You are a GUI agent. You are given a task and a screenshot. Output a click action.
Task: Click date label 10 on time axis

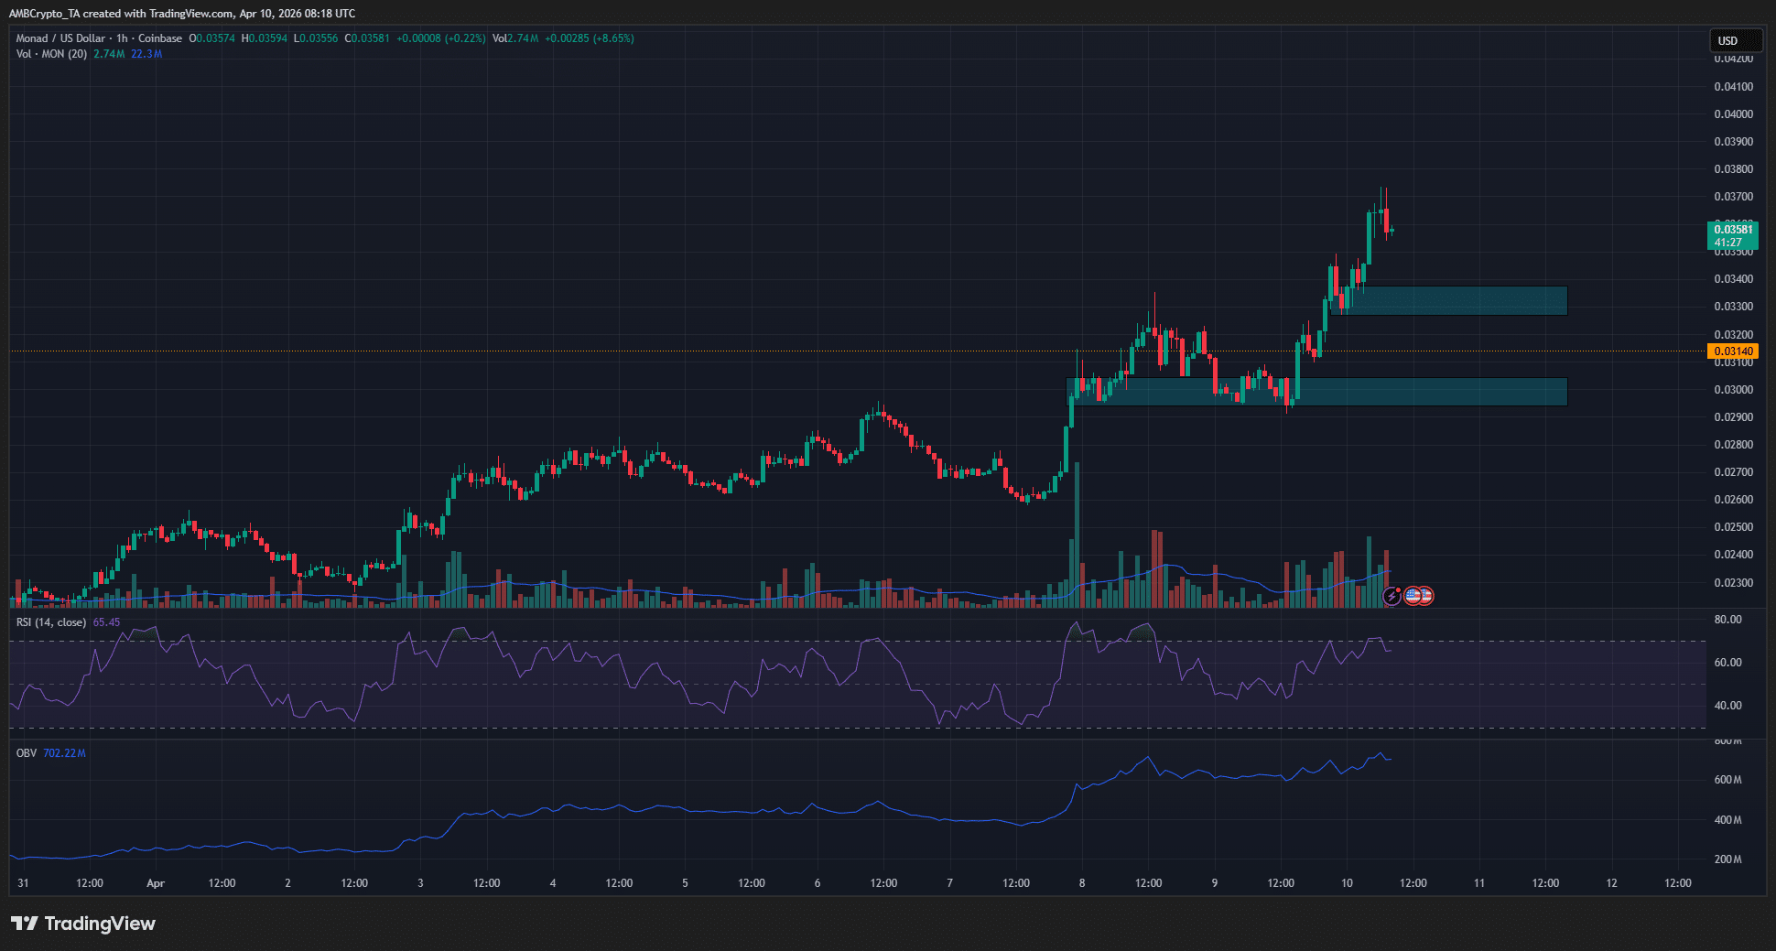[x=1347, y=883]
